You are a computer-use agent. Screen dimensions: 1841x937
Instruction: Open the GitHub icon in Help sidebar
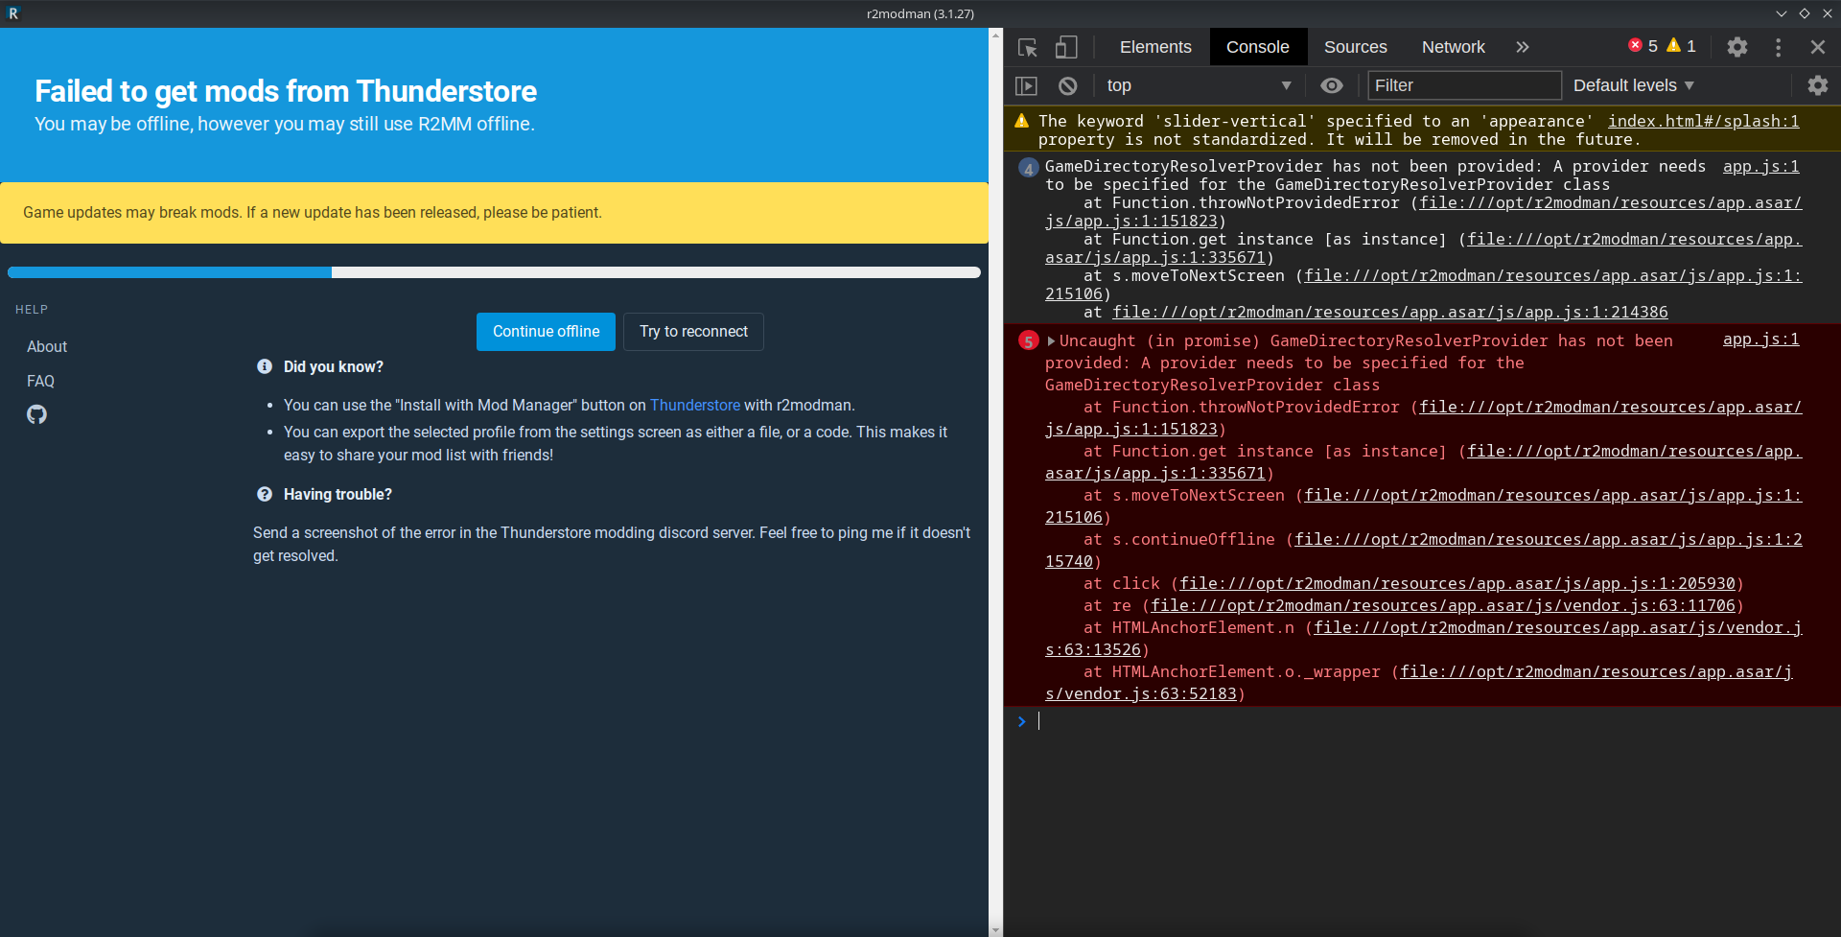click(36, 414)
